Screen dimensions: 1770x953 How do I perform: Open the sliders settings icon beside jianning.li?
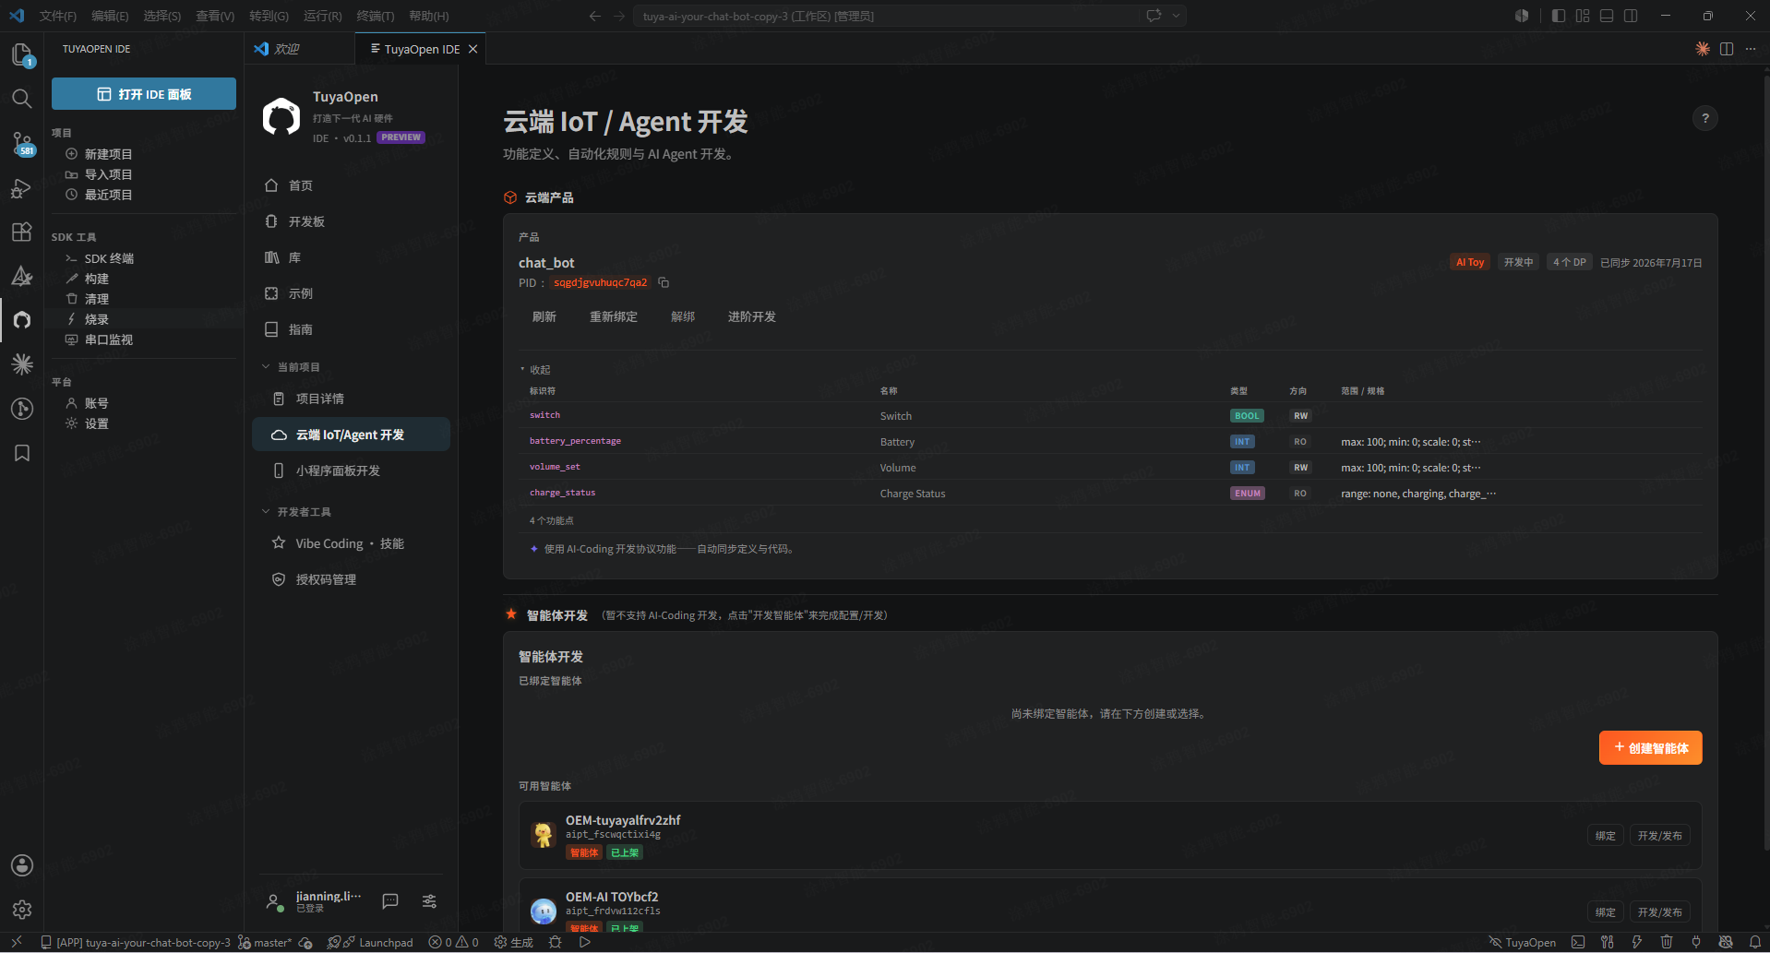(x=429, y=901)
